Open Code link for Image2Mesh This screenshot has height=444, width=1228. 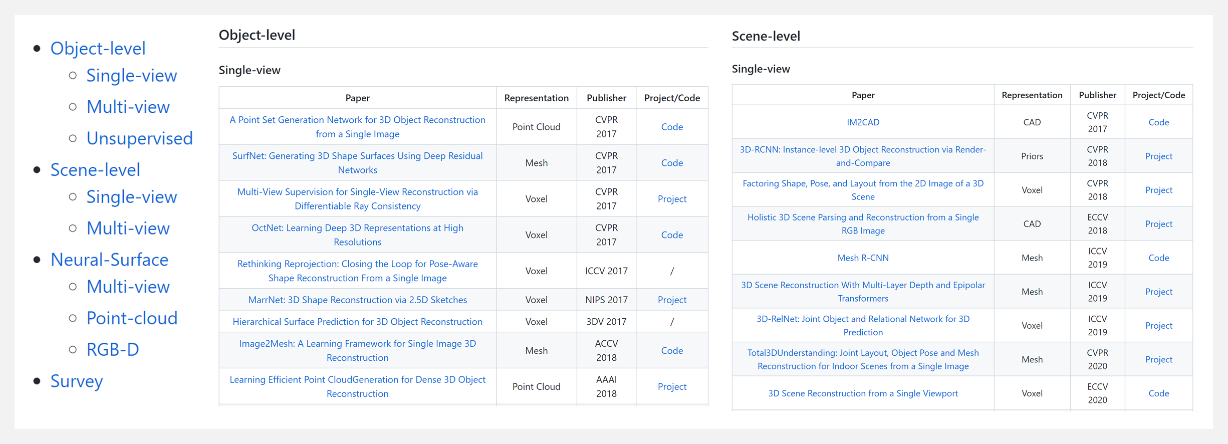(672, 351)
